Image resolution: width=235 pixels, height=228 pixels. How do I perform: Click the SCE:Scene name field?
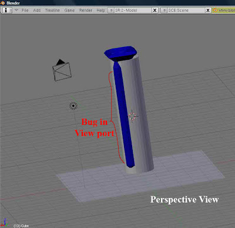(x=186, y=10)
